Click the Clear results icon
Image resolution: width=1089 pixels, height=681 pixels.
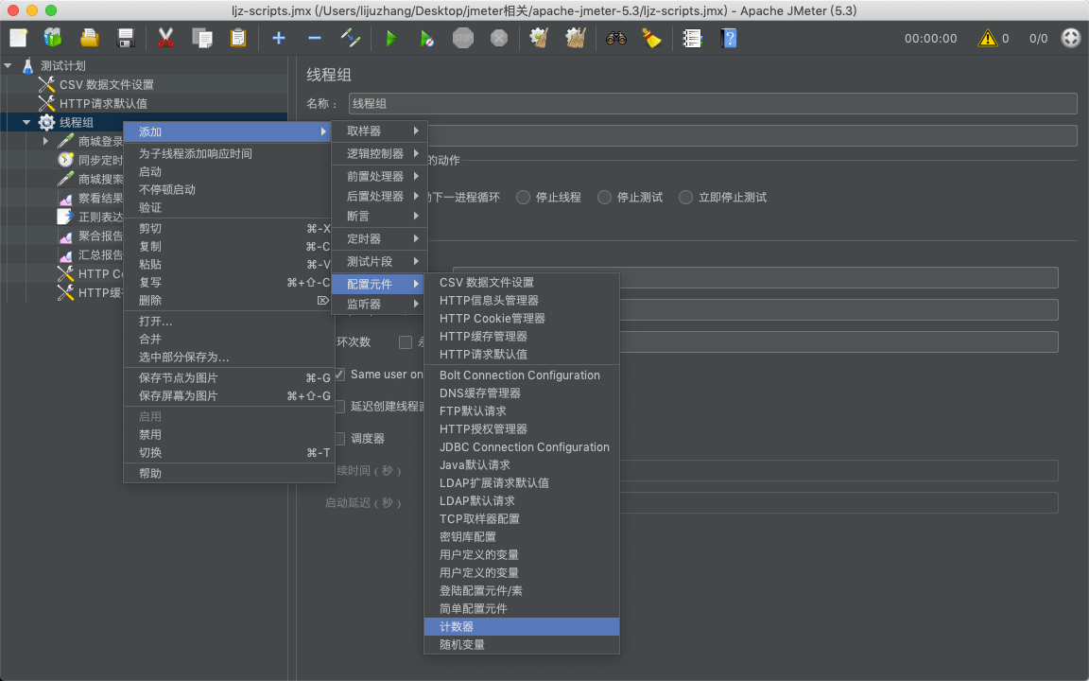539,38
